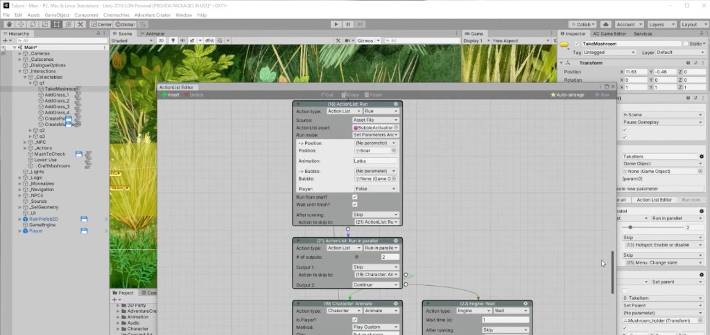710x335 pixels.
Task: Open Gizmos dropdown in Scene view
Action: 368,41
